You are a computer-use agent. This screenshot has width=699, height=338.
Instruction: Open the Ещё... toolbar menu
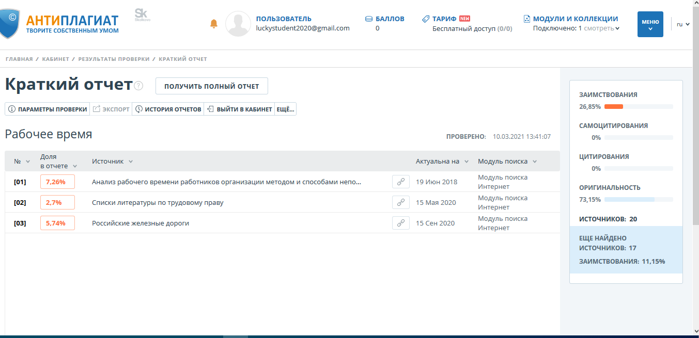coord(285,109)
